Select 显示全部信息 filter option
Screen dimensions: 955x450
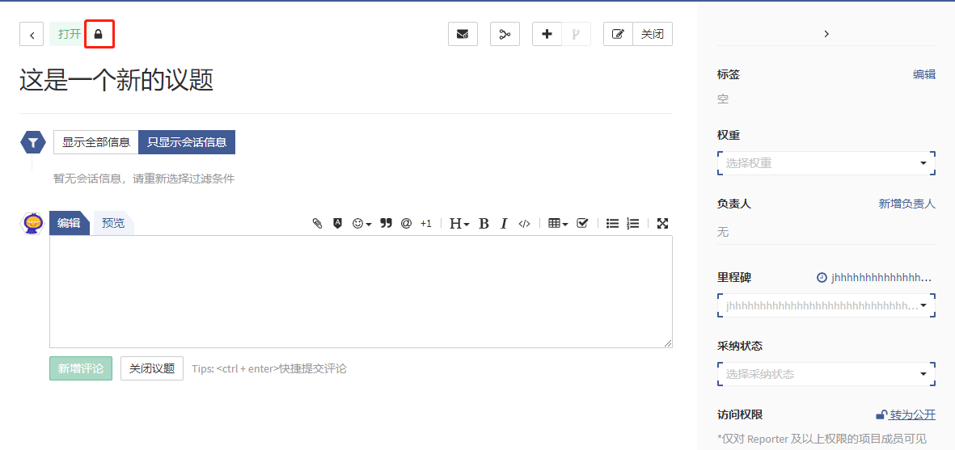click(x=96, y=142)
